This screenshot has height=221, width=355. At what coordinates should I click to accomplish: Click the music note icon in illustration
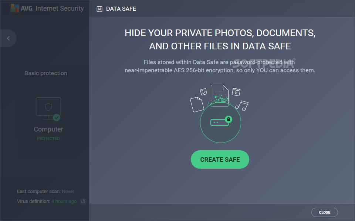241,106
